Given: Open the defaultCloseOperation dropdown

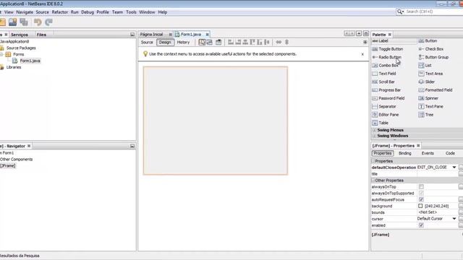Looking at the screenshot, I should tap(454, 168).
